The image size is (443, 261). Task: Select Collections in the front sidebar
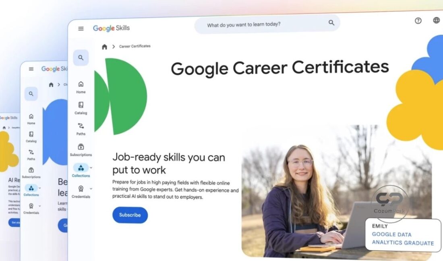click(x=81, y=171)
